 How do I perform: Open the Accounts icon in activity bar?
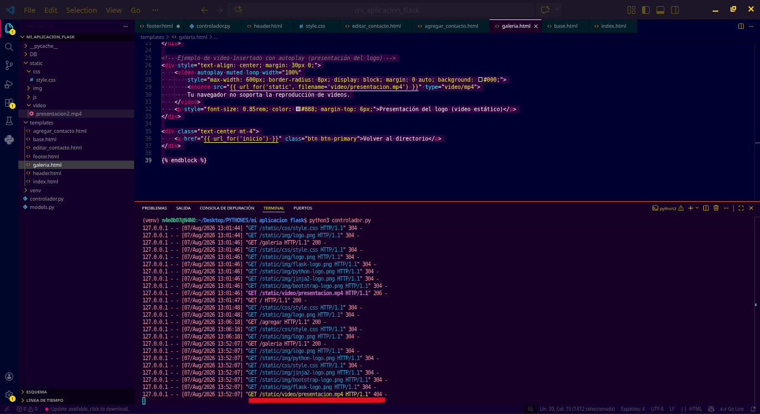click(x=9, y=377)
